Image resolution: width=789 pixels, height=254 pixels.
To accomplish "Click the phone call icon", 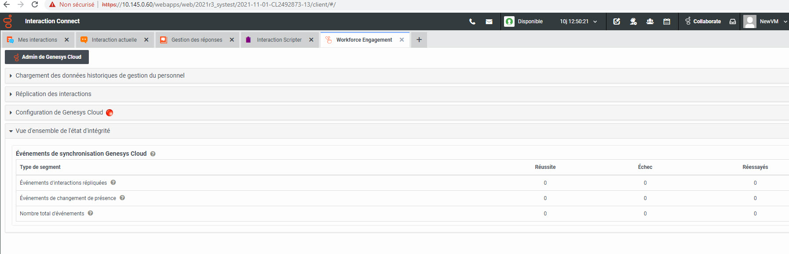I will tap(472, 21).
